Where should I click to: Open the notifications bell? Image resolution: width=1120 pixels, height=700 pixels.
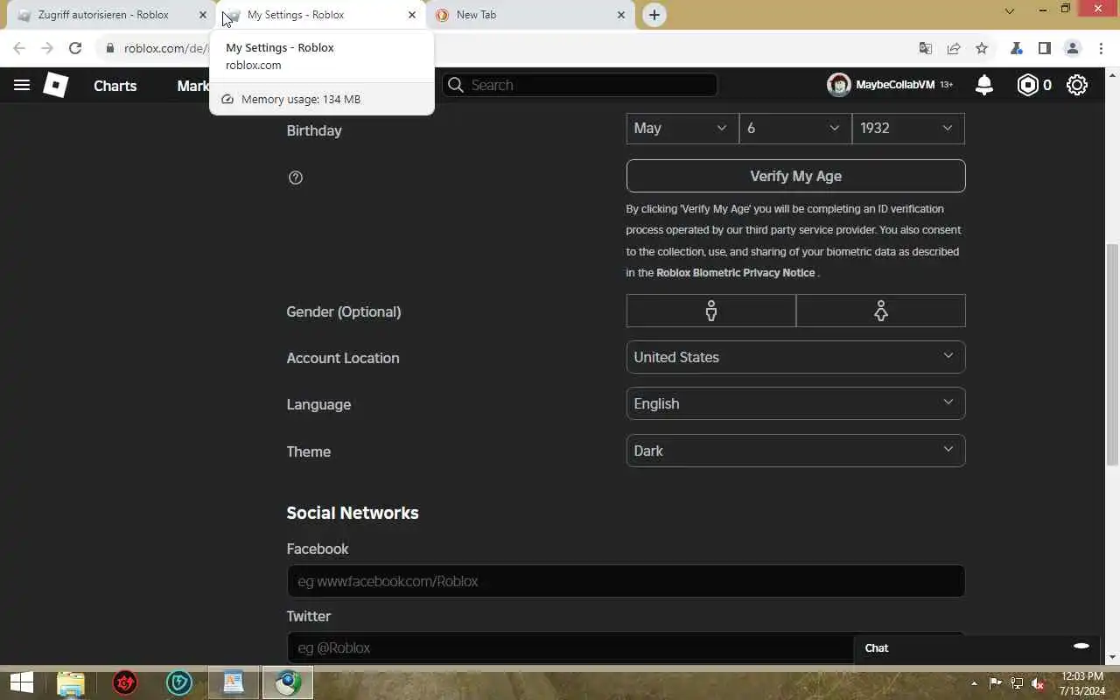pos(984,85)
